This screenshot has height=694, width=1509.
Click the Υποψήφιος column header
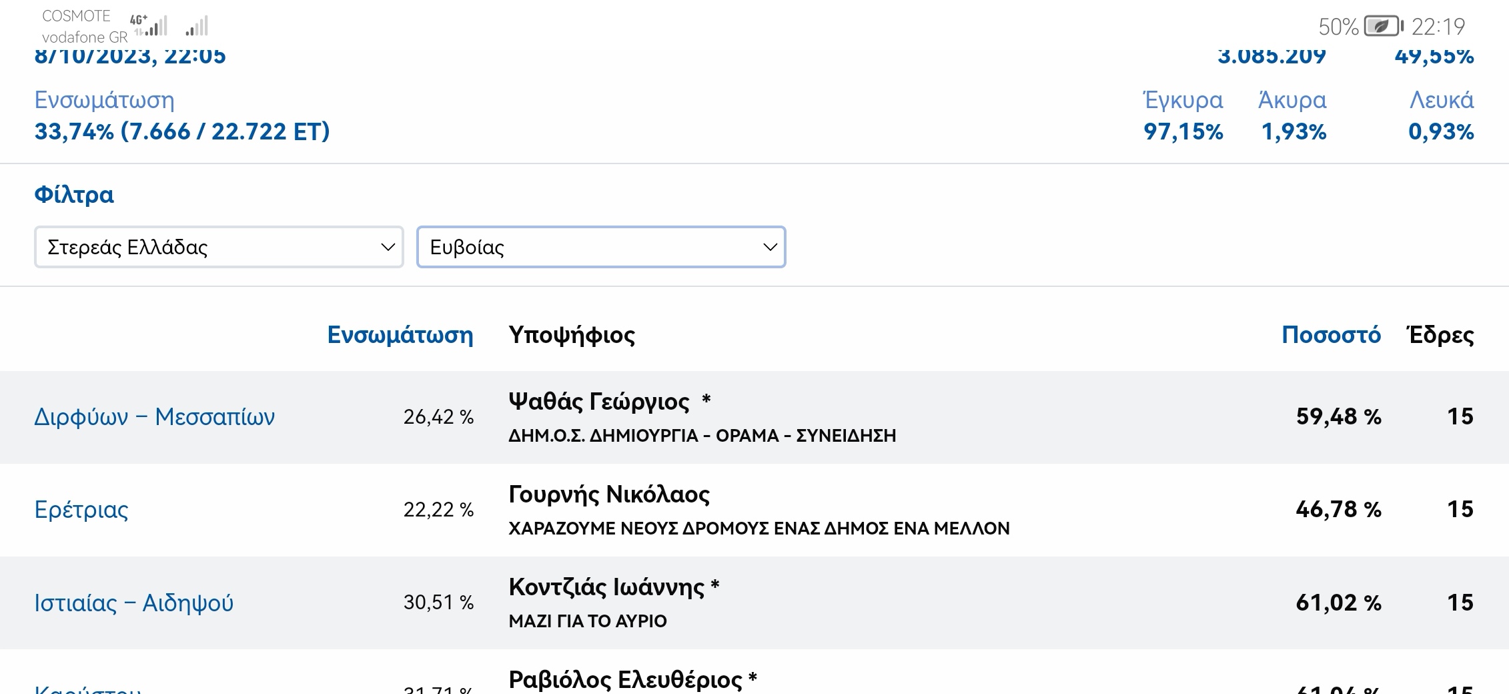coord(572,335)
